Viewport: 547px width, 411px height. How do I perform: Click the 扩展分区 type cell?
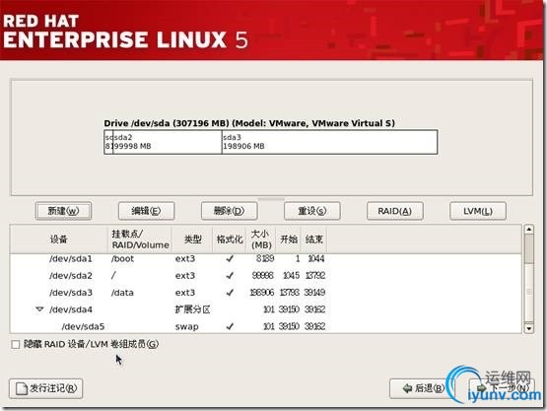[192, 309]
